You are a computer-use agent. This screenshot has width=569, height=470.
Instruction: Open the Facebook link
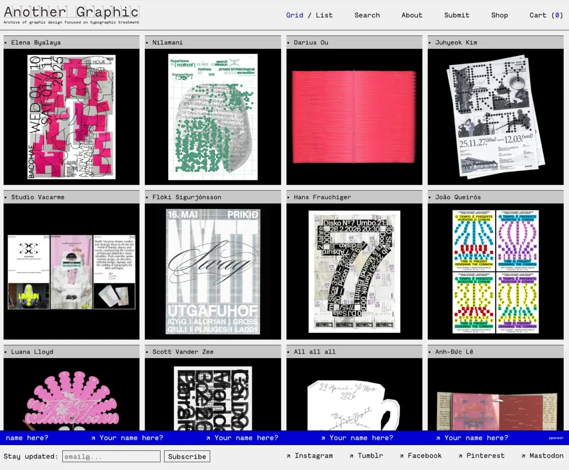pyautogui.click(x=420, y=456)
